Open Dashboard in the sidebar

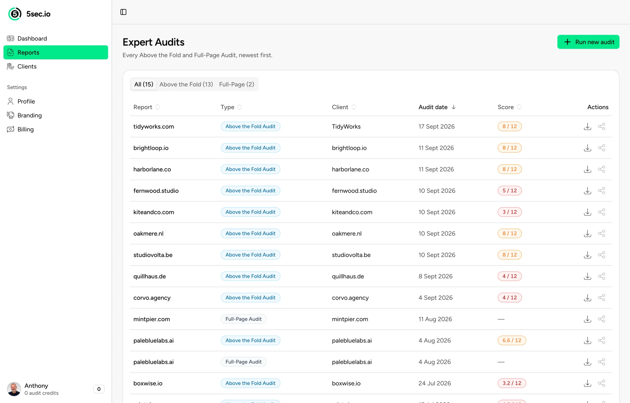tap(56, 38)
